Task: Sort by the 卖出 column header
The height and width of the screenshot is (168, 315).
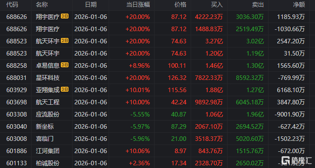Action: [258, 5]
